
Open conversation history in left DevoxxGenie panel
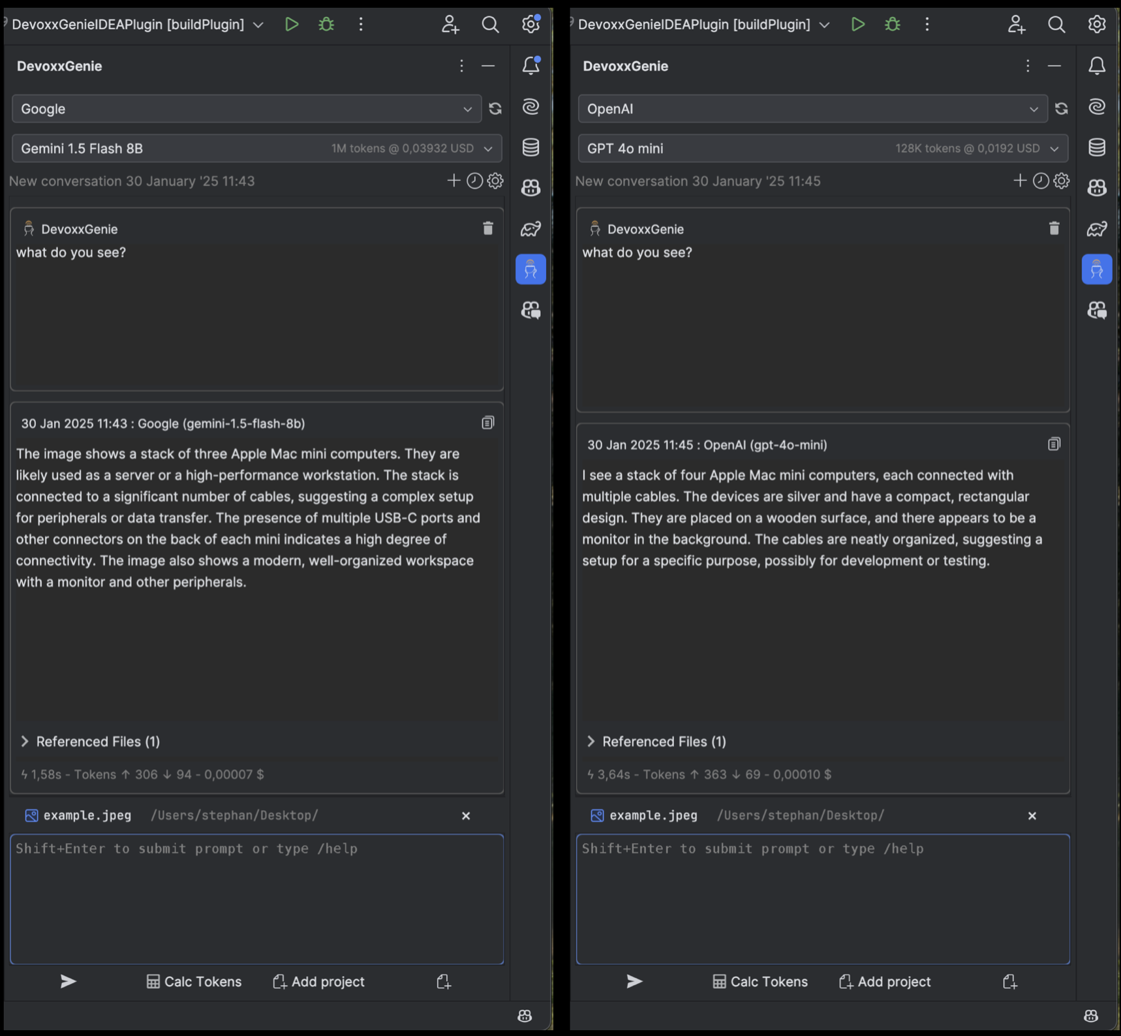point(474,181)
